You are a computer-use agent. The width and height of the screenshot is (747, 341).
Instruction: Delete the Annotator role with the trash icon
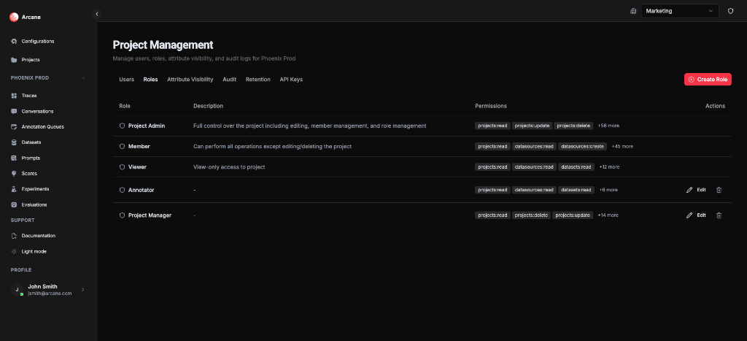click(719, 190)
